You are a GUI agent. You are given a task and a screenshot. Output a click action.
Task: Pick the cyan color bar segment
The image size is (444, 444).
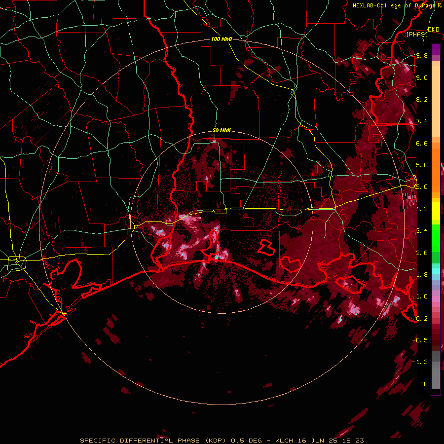pyautogui.click(x=436, y=271)
